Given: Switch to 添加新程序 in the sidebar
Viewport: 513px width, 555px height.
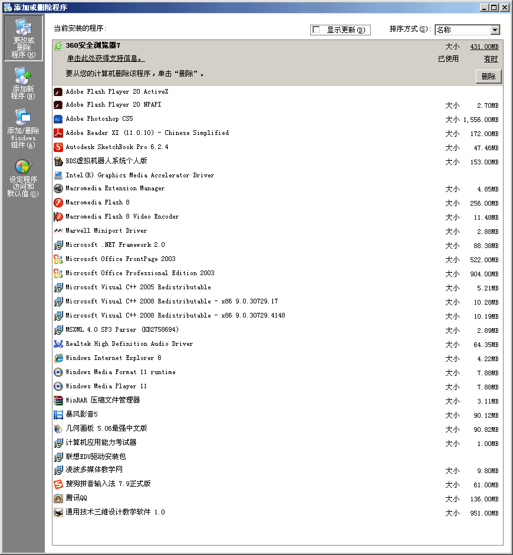Looking at the screenshot, I should coord(24,84).
